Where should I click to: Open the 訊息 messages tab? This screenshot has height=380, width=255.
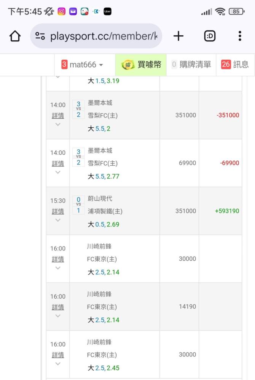241,65
